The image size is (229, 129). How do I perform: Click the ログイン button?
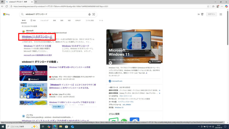212,14
